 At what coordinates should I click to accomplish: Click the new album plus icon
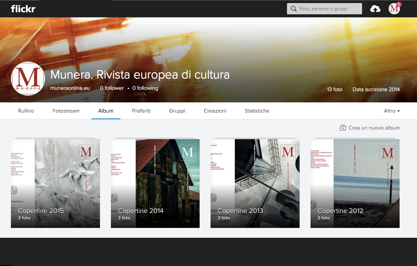(x=343, y=128)
